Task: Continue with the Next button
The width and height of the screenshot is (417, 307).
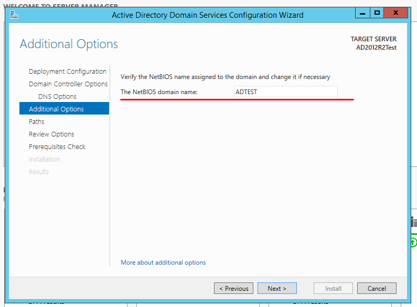Action: (277, 288)
